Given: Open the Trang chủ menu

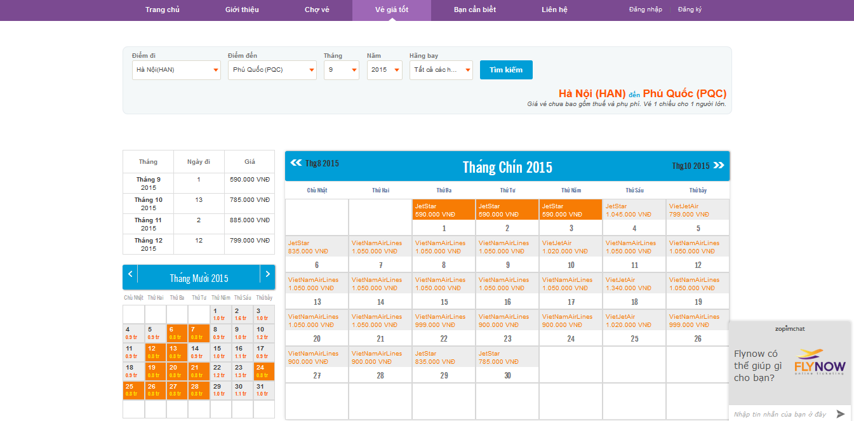Looking at the screenshot, I should (163, 10).
